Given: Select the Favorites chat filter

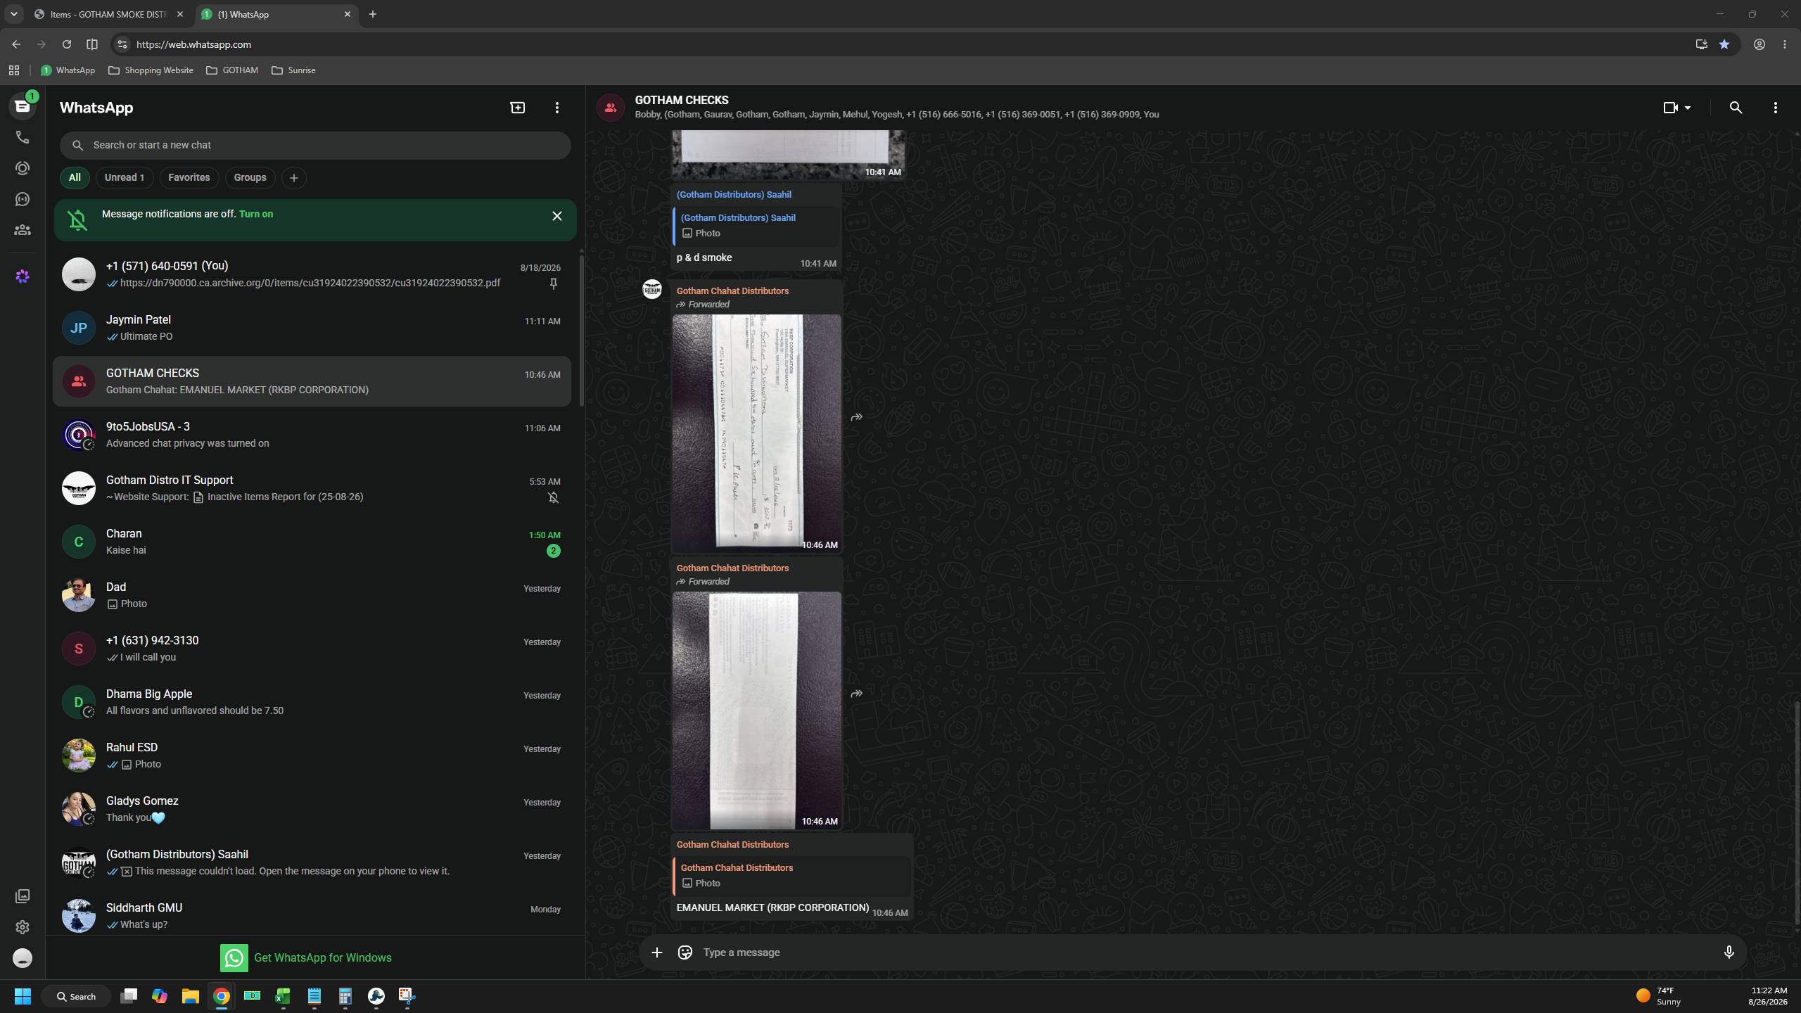Looking at the screenshot, I should (189, 177).
